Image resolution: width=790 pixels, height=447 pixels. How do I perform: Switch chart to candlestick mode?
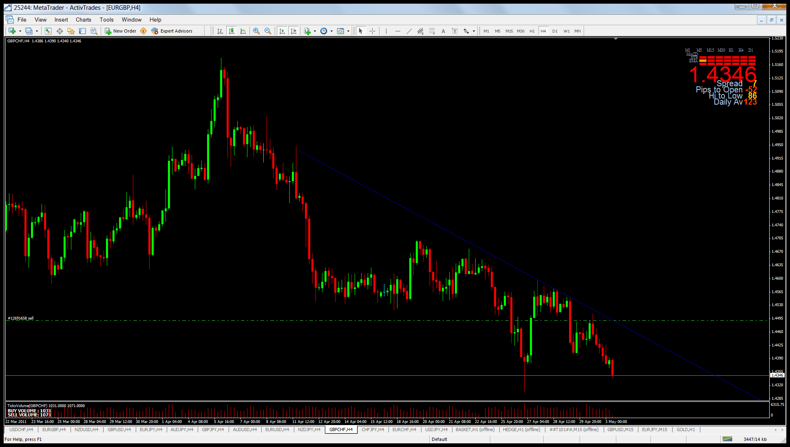click(x=232, y=31)
